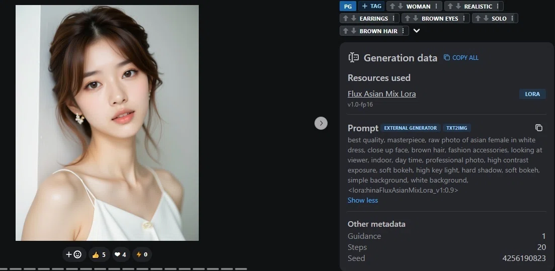The width and height of the screenshot is (555, 271).
Task: Add emoji reaction below image
Action: click(x=74, y=254)
